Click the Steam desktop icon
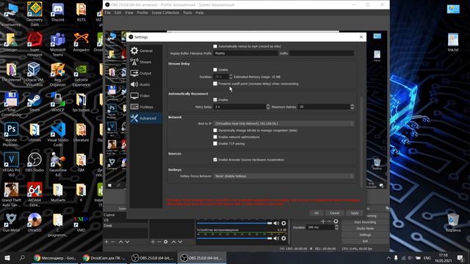Image resolution: width=470 pixels, height=264 pixels. tap(35, 102)
